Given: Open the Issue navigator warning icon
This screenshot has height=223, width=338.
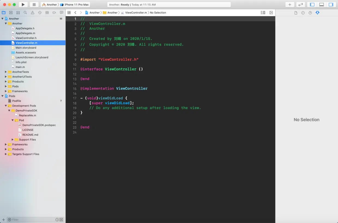Looking at the screenshot, I should coord(32,13).
